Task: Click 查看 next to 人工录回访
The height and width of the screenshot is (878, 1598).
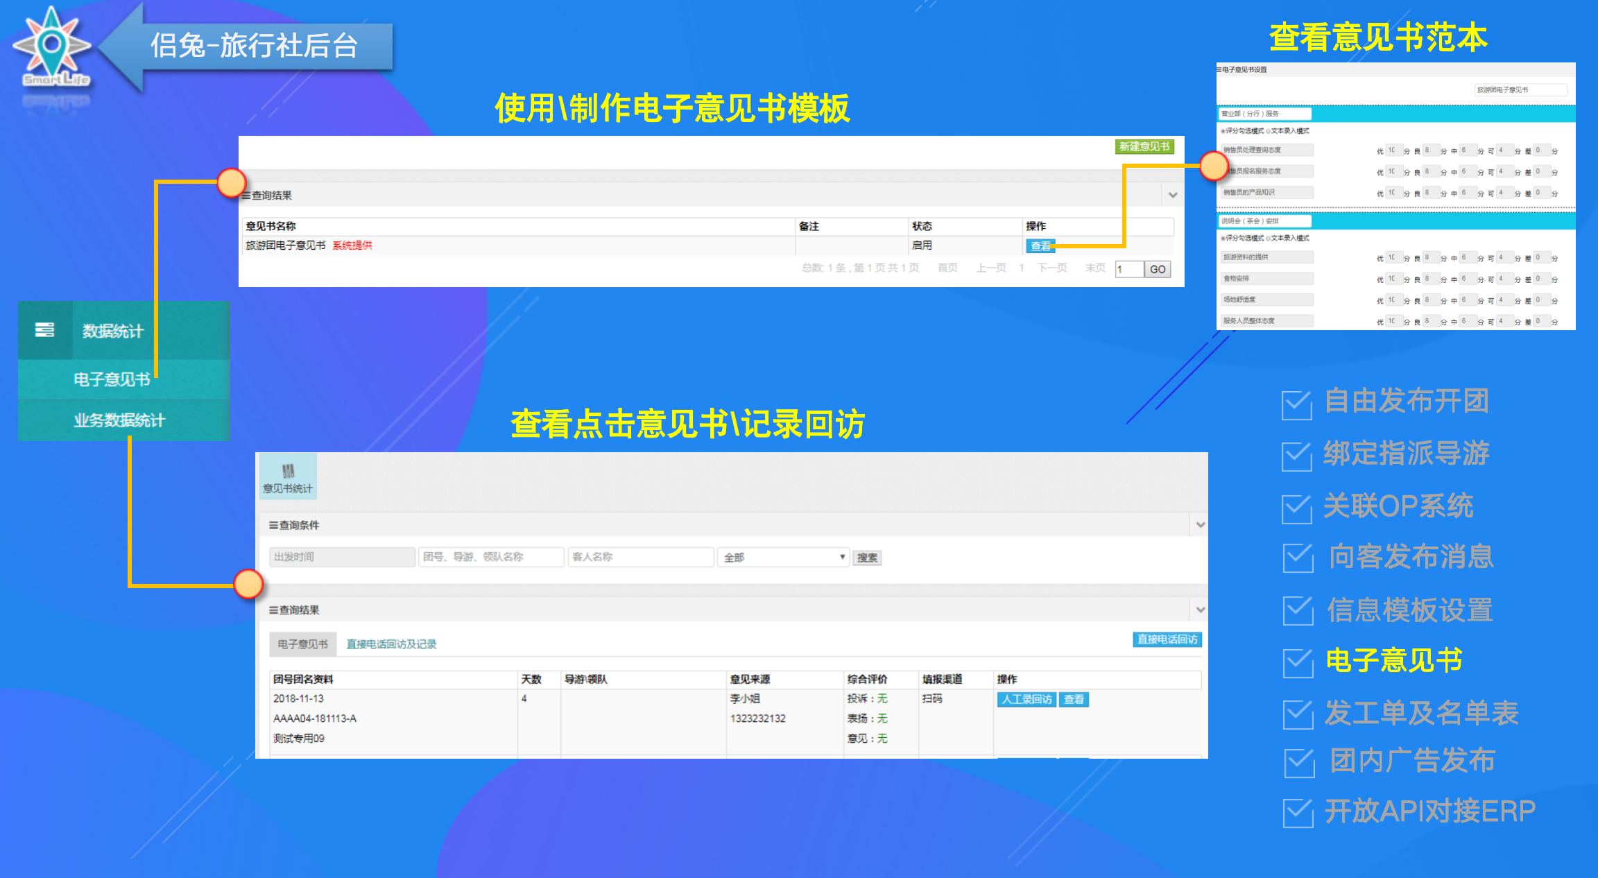Action: pyautogui.click(x=1074, y=699)
